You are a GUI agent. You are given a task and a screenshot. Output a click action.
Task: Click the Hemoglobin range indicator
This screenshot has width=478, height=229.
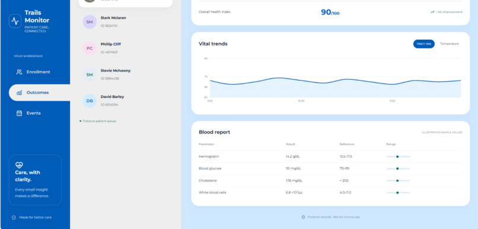coord(398,157)
